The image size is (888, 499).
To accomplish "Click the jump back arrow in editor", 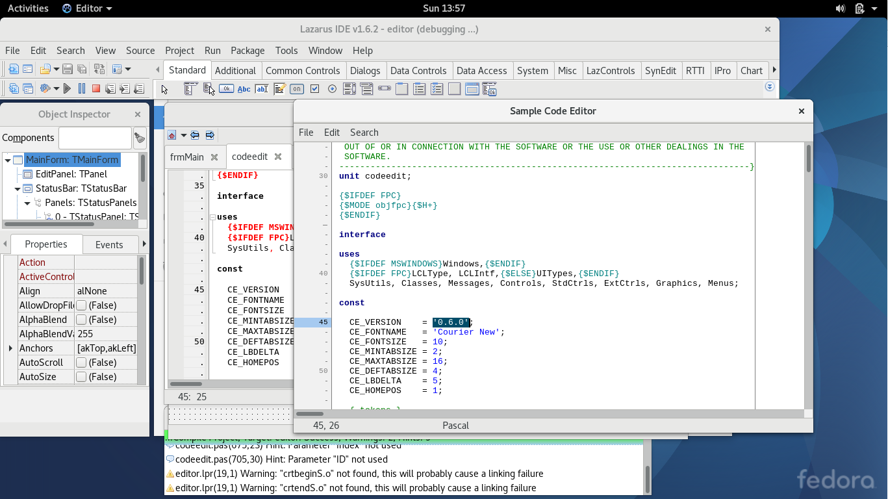I will coord(195,135).
